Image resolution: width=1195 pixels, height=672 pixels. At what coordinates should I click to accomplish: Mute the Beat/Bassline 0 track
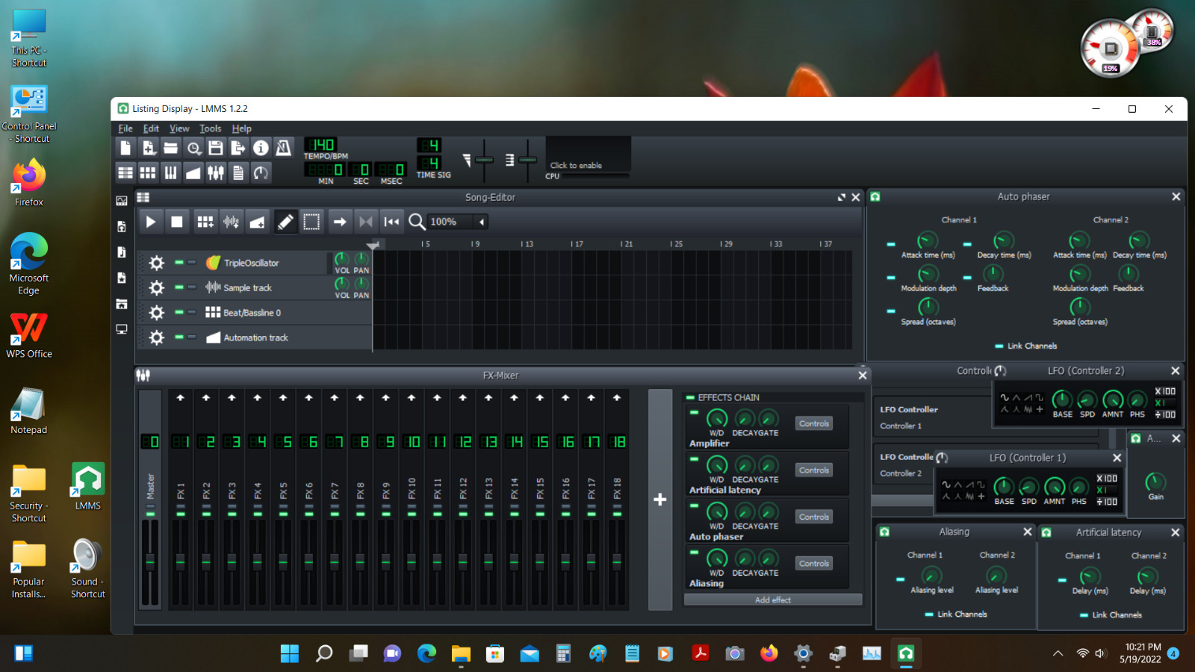(179, 312)
